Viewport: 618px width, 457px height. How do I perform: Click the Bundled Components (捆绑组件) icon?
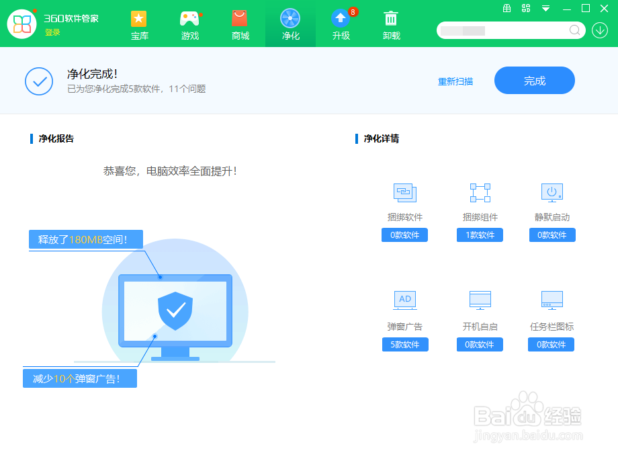[480, 193]
